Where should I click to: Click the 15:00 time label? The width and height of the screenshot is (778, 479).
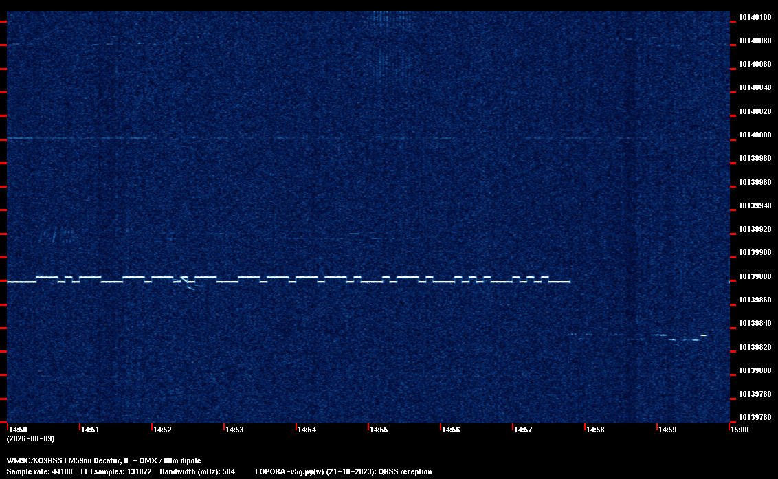tap(740, 430)
